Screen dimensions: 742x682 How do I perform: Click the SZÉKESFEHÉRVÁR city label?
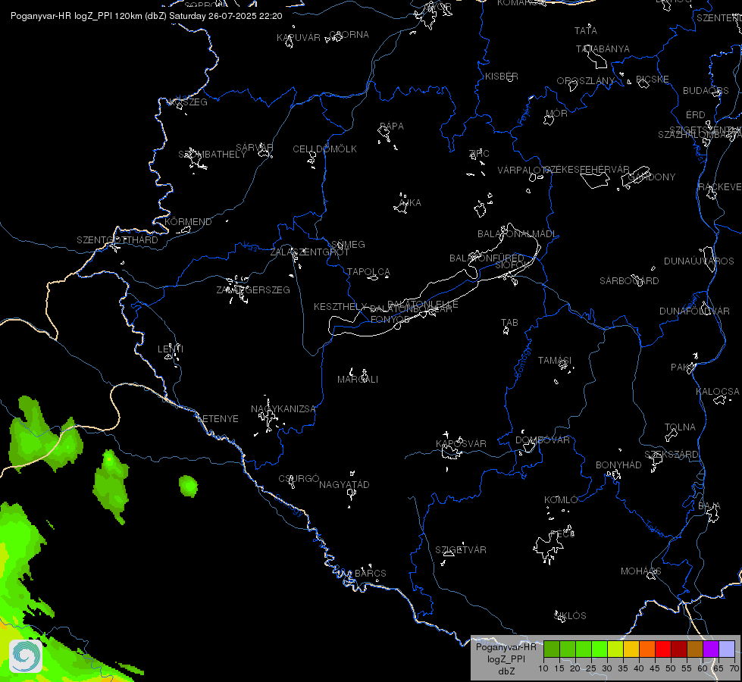click(587, 170)
